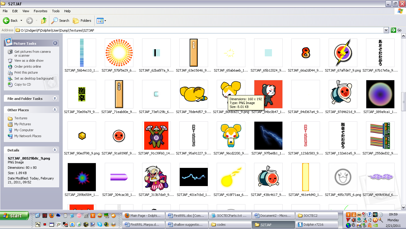Image resolution: width=406 pixels, height=229 pixels.
Task: Select lightning drum face thumbnail S2TJAF_67affde7_9.png
Action: pyautogui.click(x=343, y=52)
